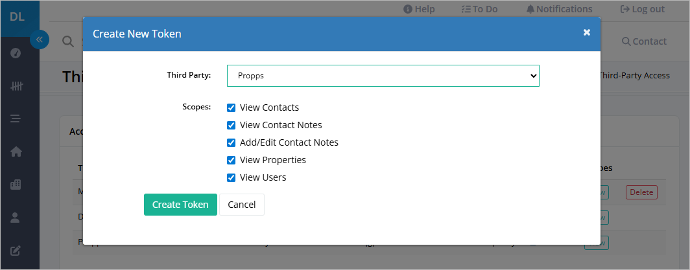Click the Create Token button
The height and width of the screenshot is (270, 690).
click(180, 205)
